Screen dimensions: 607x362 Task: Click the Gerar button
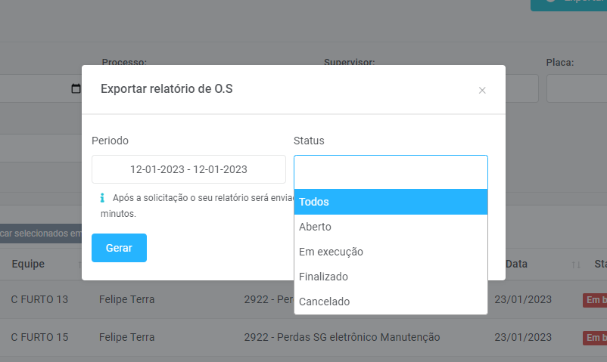coord(119,248)
